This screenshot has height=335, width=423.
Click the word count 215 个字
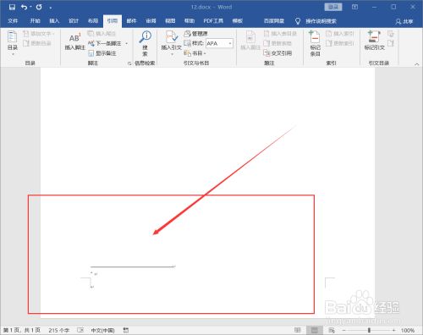click(58, 330)
